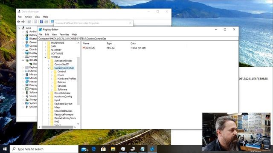Viewport: 273px width, 153px height.
Task: Collapse the SYSTEM key in registry tree
Action: point(46,57)
